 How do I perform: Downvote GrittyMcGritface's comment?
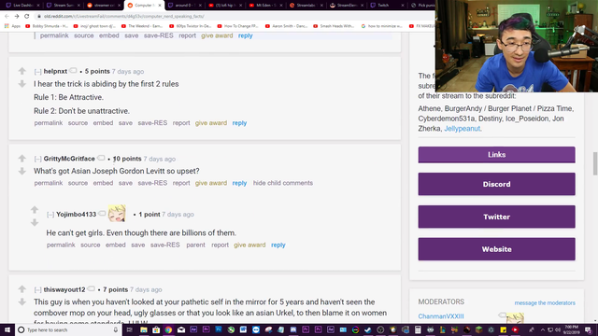[22, 171]
